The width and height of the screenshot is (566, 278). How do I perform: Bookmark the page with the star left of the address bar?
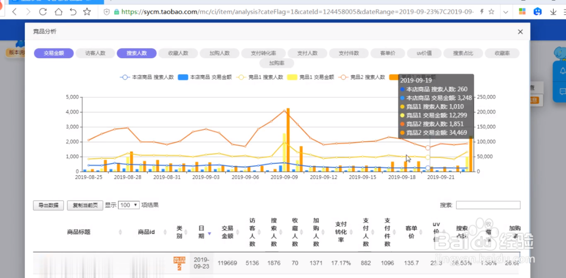[x=87, y=11]
